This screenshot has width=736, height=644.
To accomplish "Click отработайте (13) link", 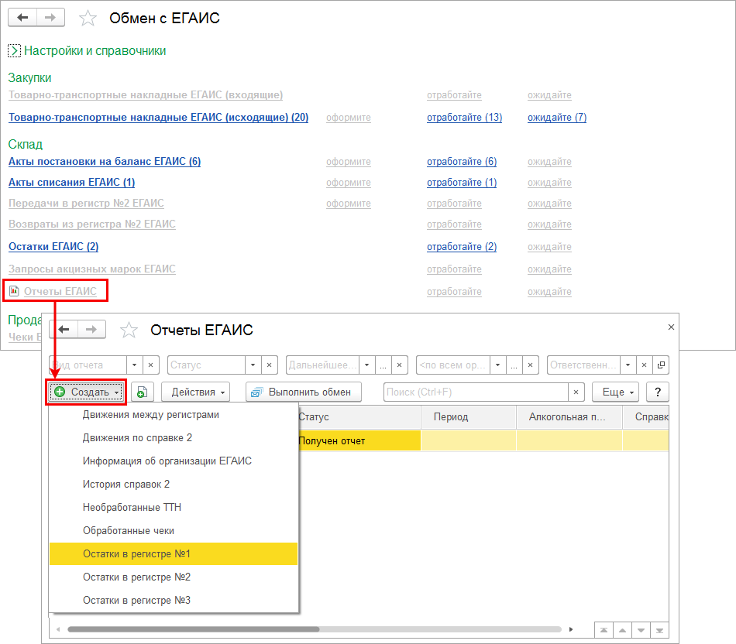I will [464, 117].
